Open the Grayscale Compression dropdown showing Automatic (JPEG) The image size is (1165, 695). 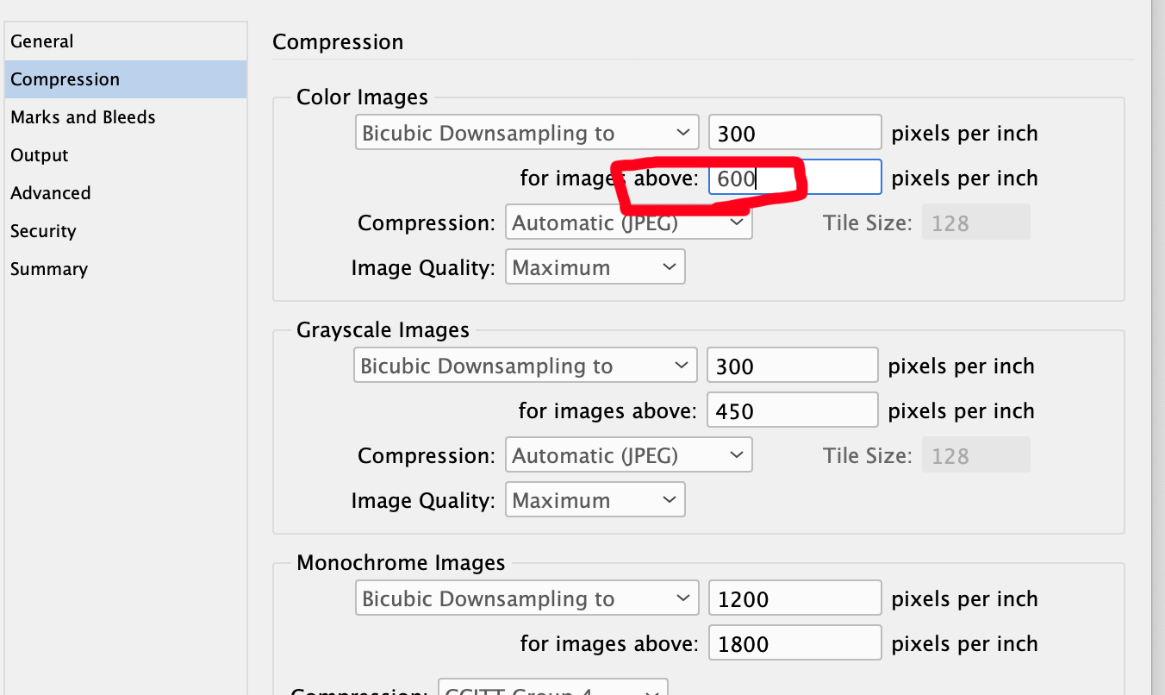coord(628,454)
